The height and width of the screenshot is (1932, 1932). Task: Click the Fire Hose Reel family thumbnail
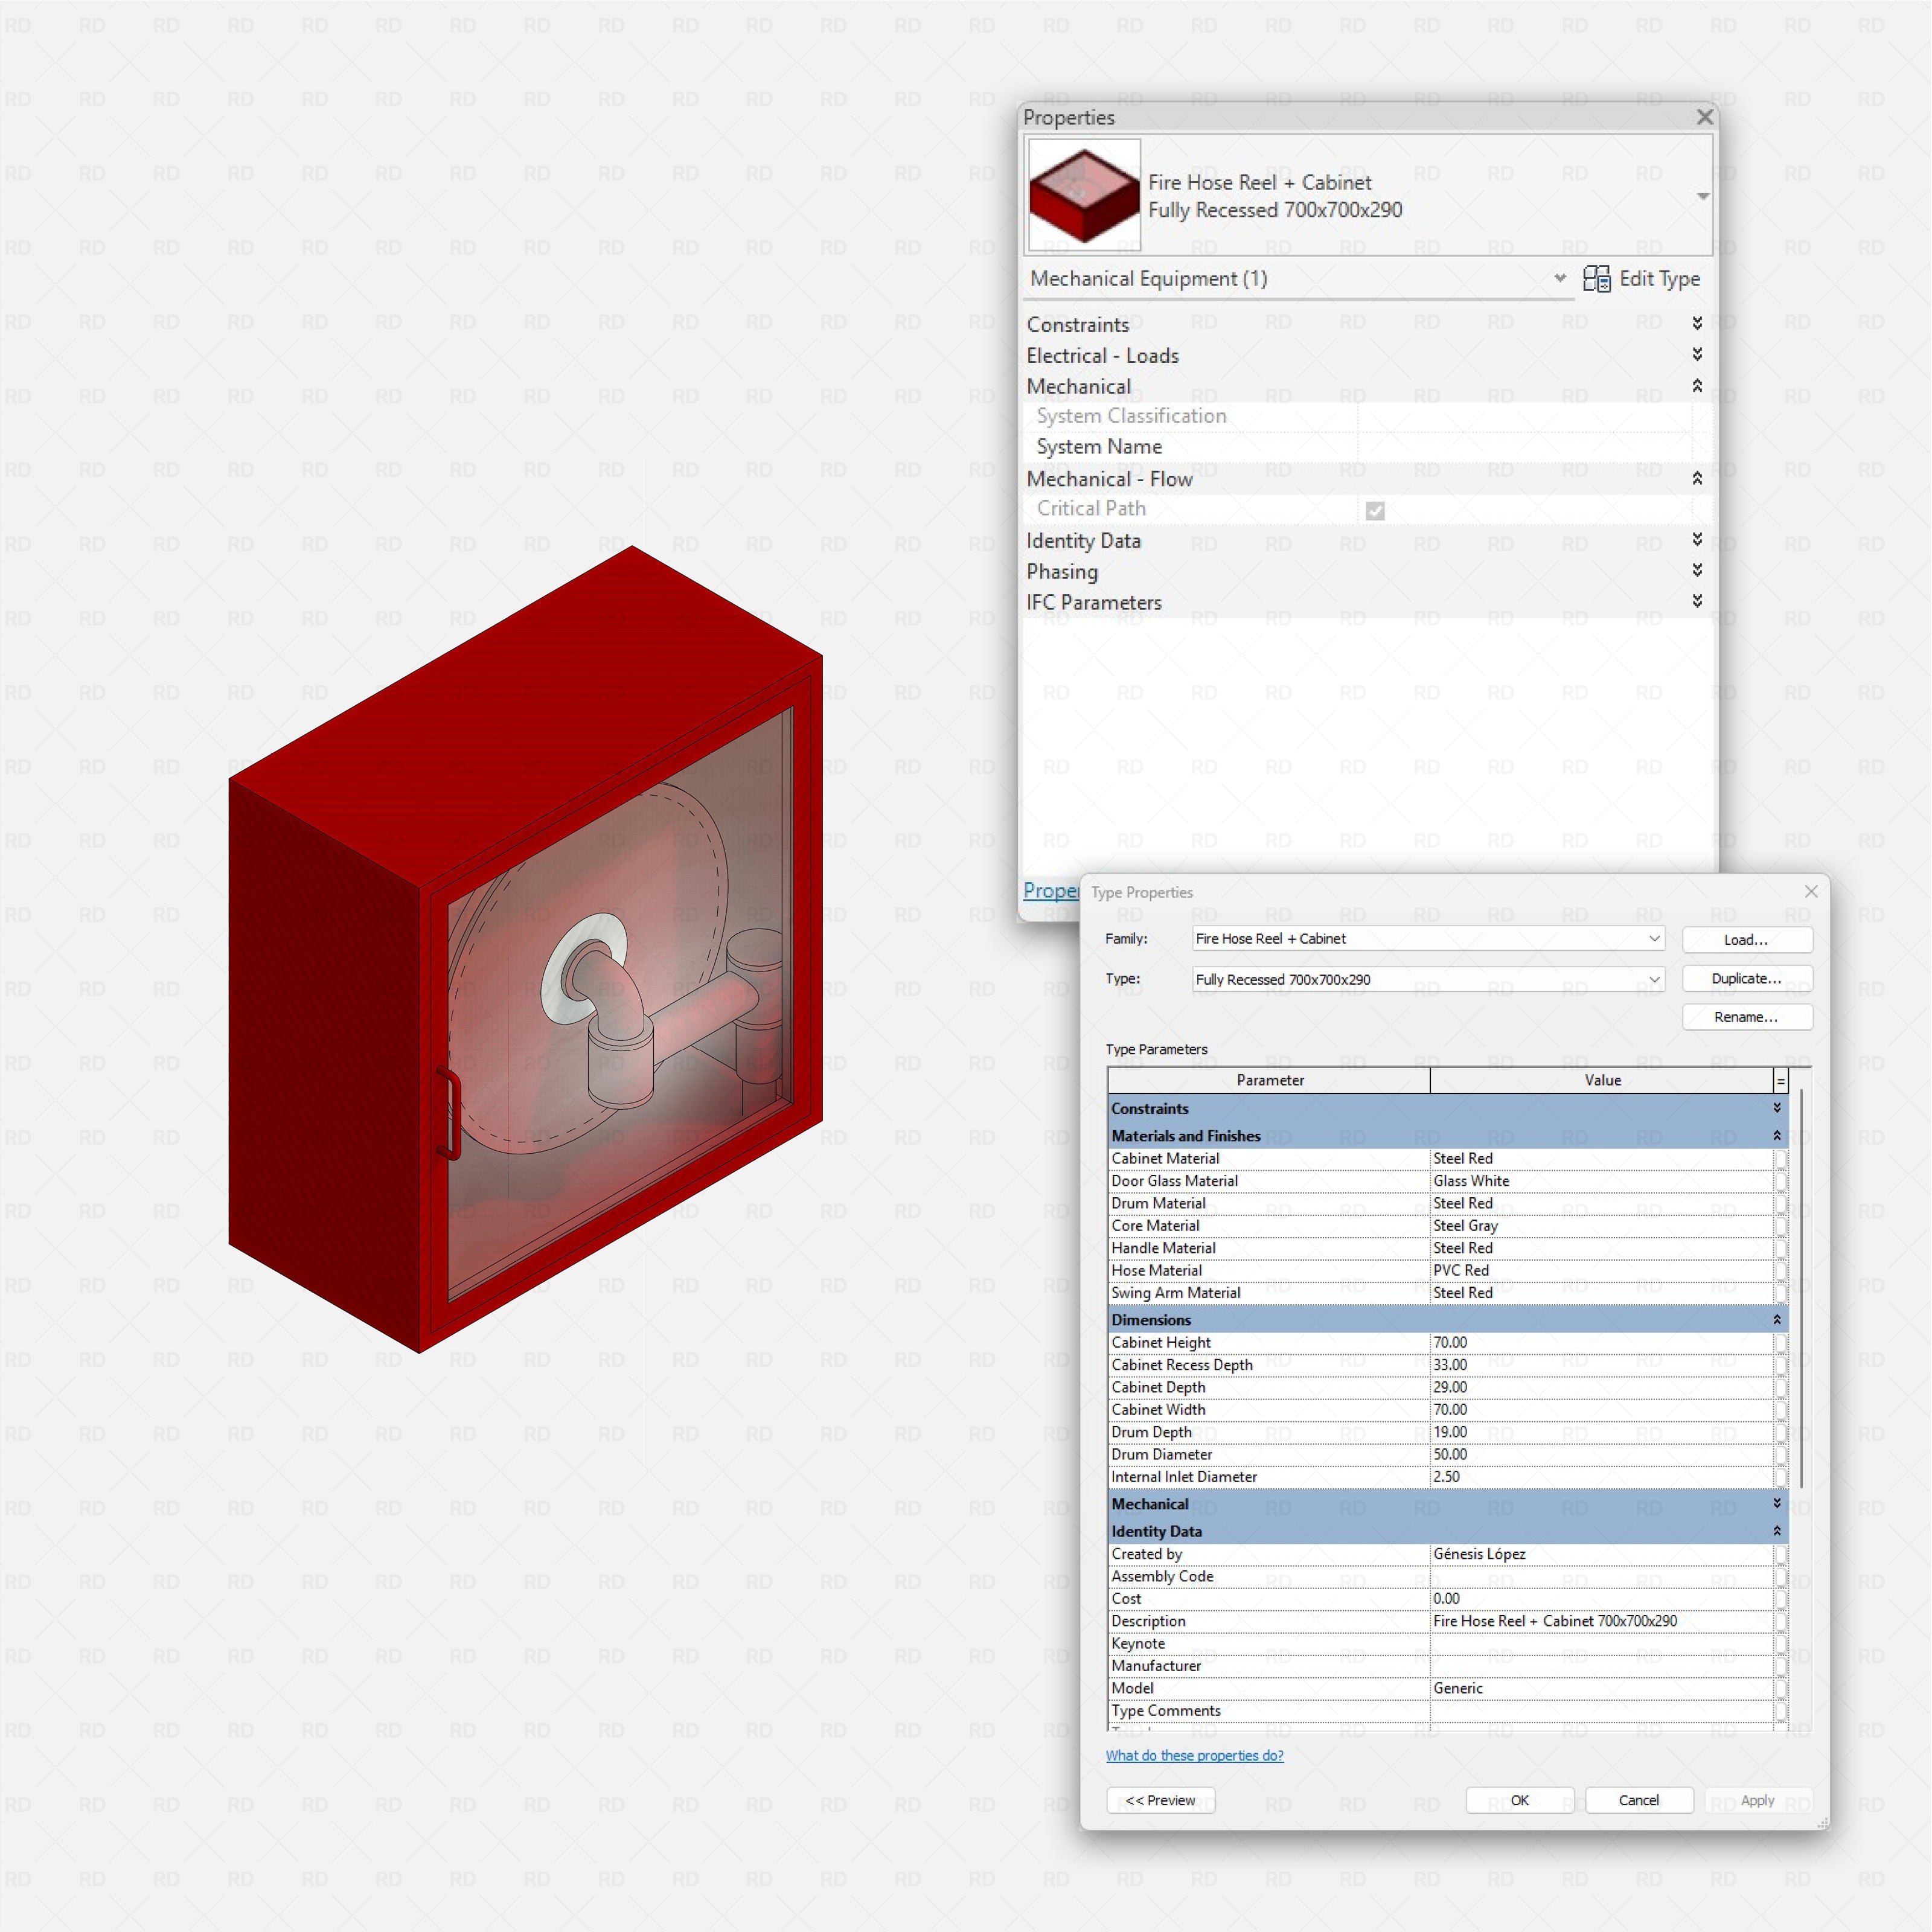(x=1084, y=195)
